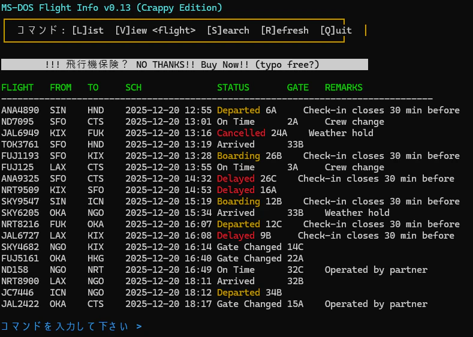Click the Boarding status of FUJ1193
This screenshot has width=473, height=337.
[239, 156]
